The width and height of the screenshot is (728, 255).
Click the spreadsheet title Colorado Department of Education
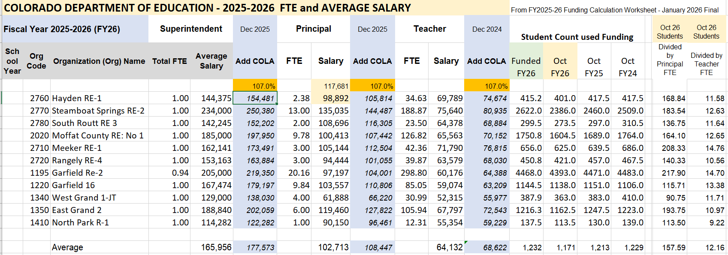pos(207,8)
